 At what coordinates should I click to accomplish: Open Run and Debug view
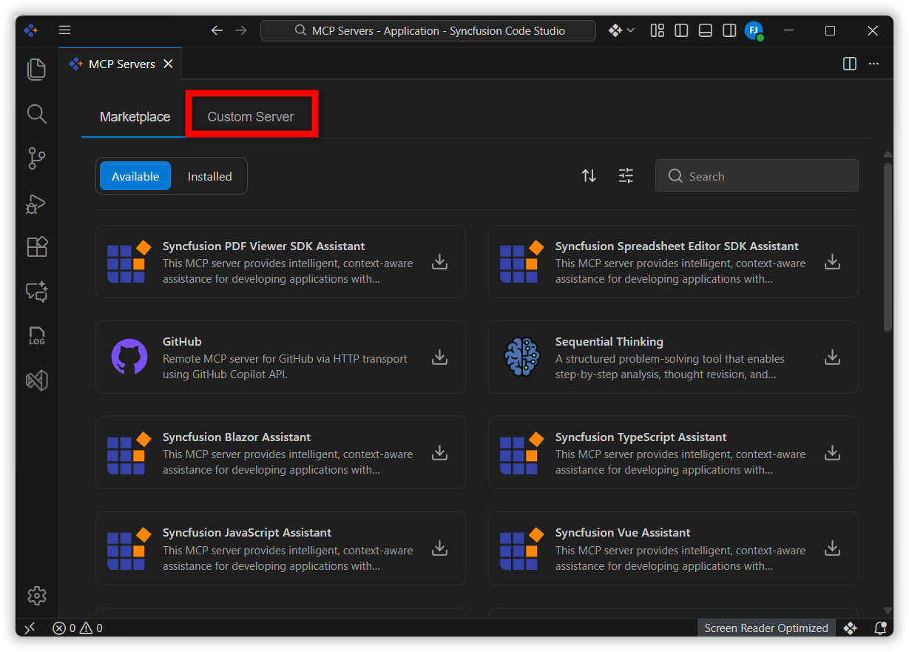point(36,204)
